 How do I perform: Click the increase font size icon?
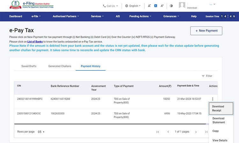(x=162, y=6)
